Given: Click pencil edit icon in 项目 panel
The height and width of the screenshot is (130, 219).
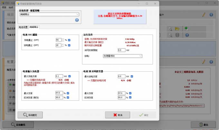Looking at the screenshot, I should point(204,15).
